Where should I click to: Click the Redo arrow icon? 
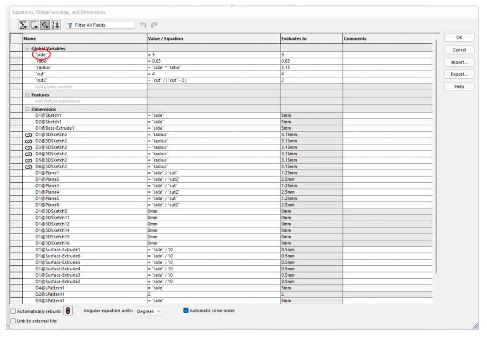154,25
